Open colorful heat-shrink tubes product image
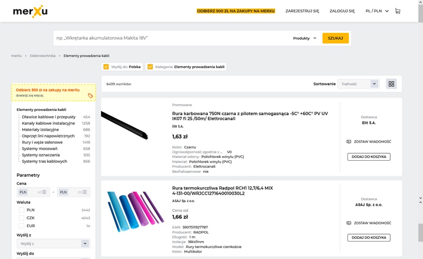The image size is (423, 259). 135,211
